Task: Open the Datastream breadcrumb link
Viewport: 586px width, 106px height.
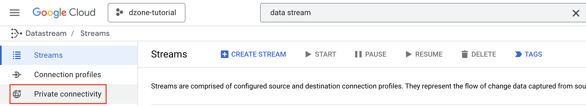Action: click(46, 33)
